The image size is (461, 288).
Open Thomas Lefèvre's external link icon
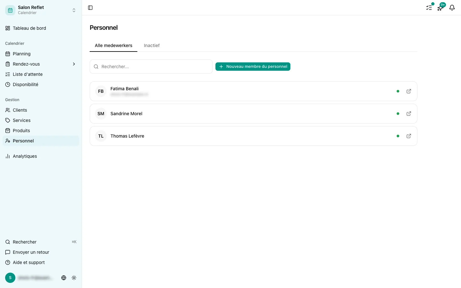click(409, 136)
